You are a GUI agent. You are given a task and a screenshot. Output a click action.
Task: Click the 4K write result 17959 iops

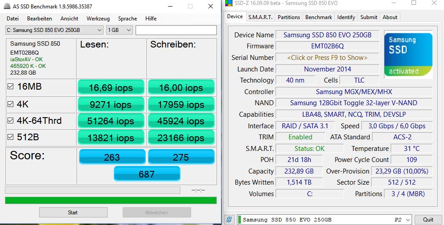tap(181, 104)
